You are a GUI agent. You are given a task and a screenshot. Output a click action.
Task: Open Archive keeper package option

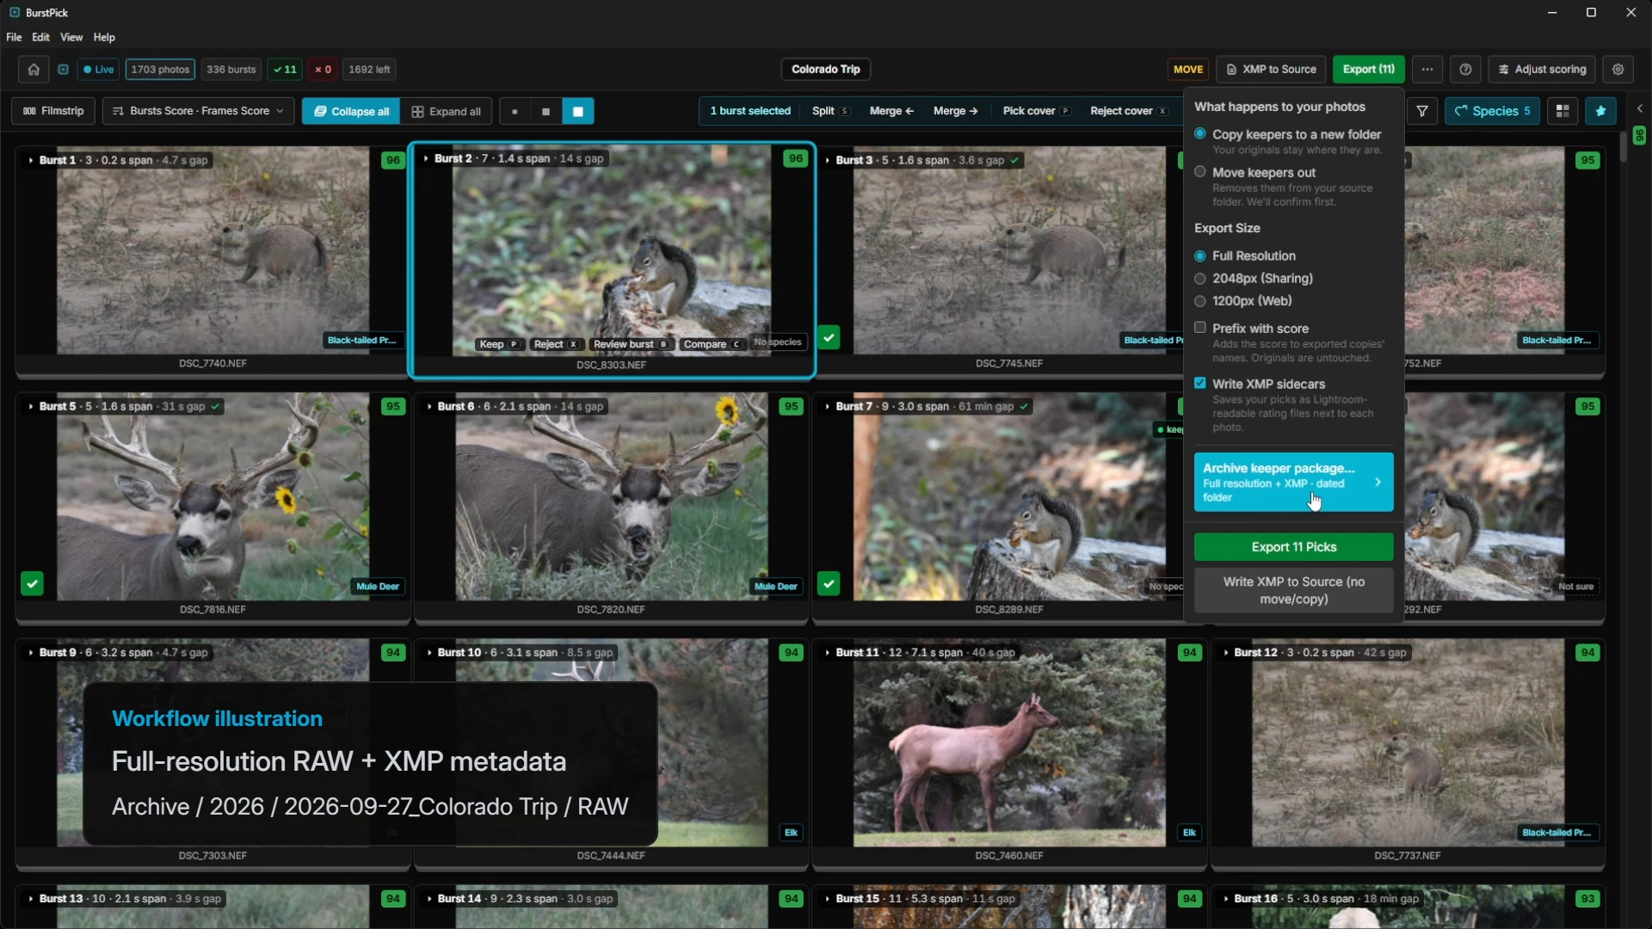click(x=1293, y=483)
